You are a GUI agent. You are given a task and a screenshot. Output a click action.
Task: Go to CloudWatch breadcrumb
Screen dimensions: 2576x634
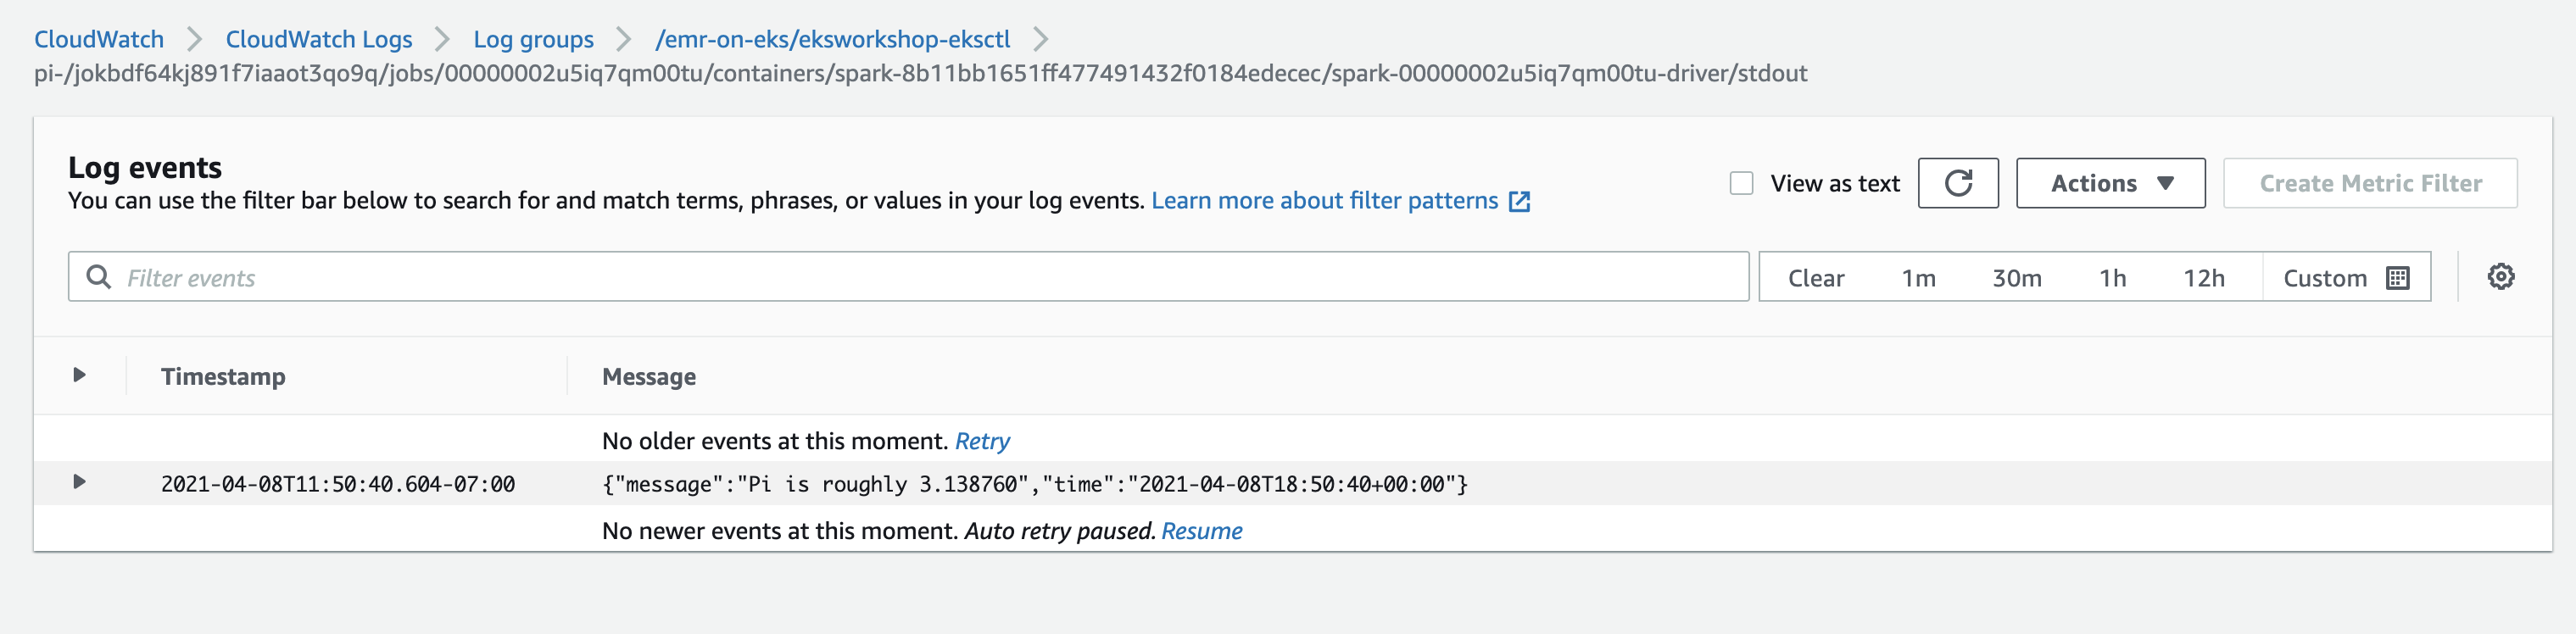pos(99,39)
